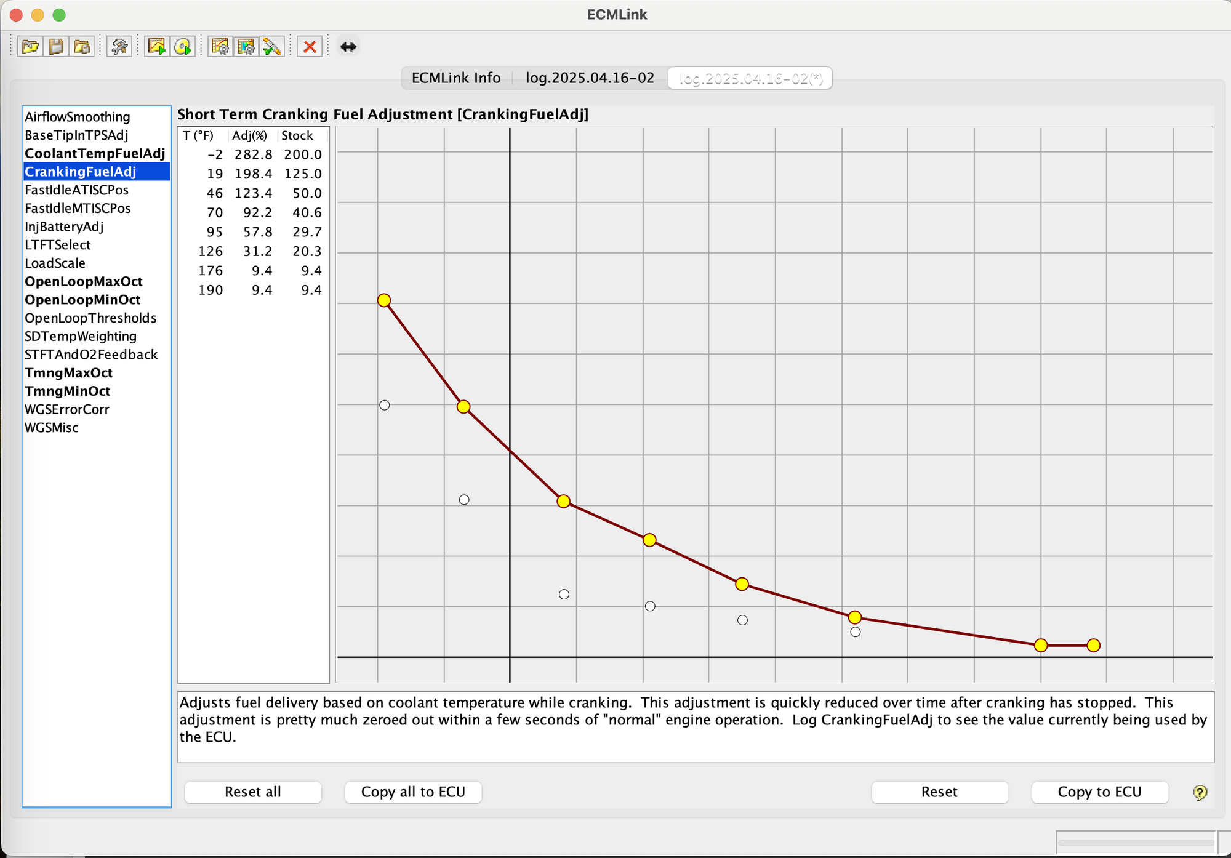
Task: Select WGSErrorCorr in the list
Action: pos(96,410)
